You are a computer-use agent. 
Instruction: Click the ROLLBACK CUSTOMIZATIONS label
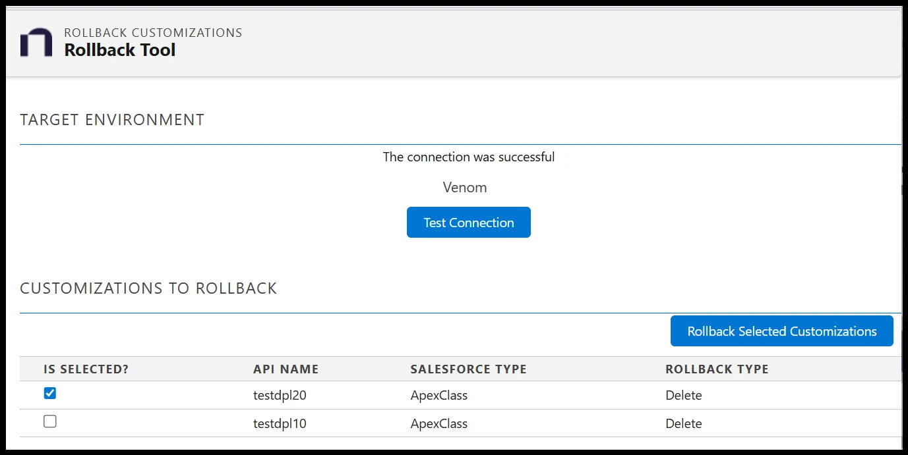click(x=152, y=32)
